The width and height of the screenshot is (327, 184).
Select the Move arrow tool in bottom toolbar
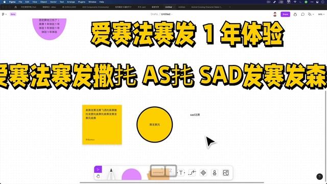98,169
